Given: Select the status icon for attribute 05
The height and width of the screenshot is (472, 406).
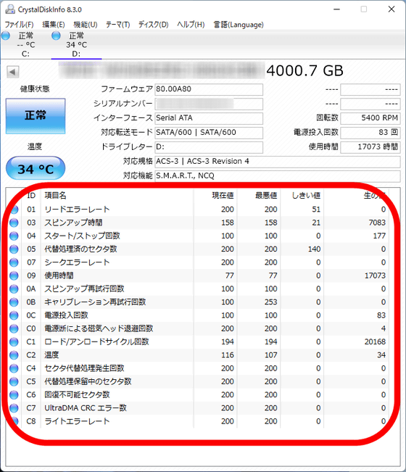Looking at the screenshot, I should pyautogui.click(x=14, y=249).
